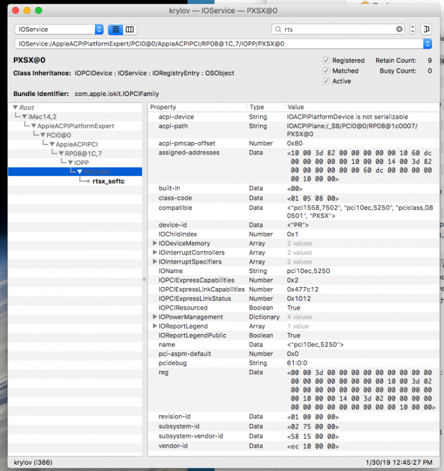Viewport: 444px width, 471px height.
Task: Click the search field containing rts
Action: pos(338,29)
